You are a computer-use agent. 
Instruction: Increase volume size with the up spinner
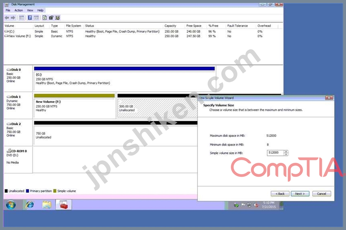pyautogui.click(x=286, y=151)
